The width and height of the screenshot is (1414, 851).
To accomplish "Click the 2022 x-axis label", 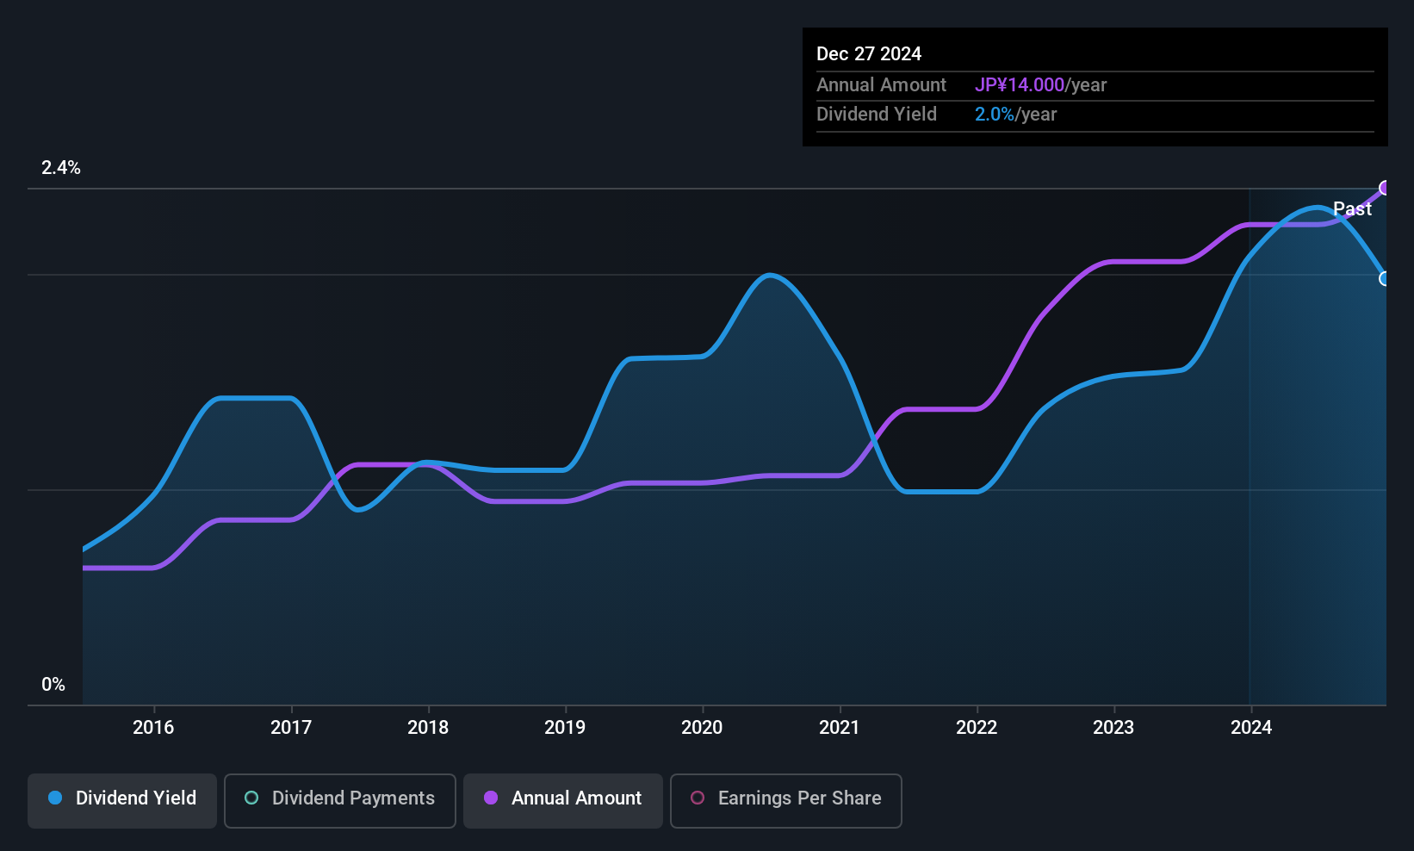I will [977, 727].
